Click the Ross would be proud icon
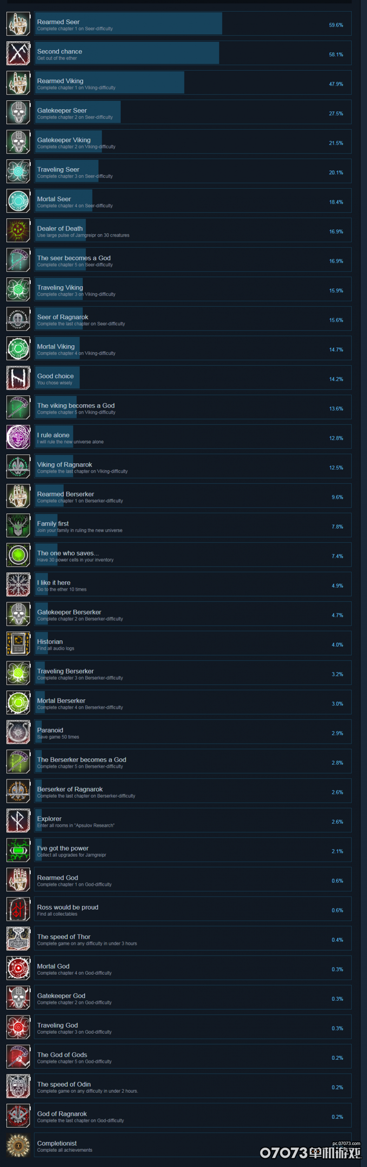367x1167 pixels. (x=19, y=909)
